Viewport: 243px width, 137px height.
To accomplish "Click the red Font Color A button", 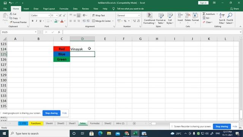I will click(62, 21).
